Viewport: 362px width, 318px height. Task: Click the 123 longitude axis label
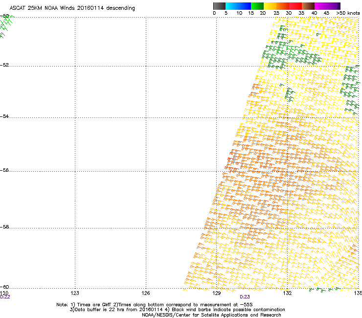75,293
